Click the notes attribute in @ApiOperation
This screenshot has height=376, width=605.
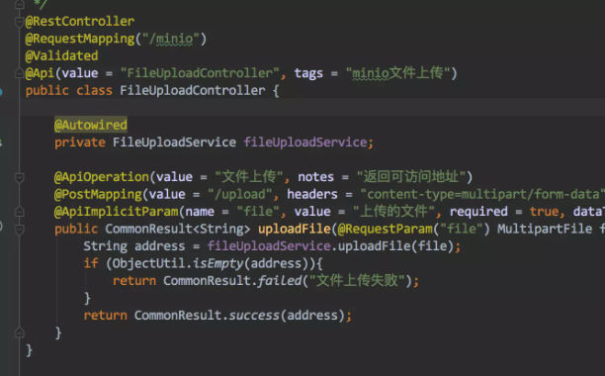[x=315, y=177]
